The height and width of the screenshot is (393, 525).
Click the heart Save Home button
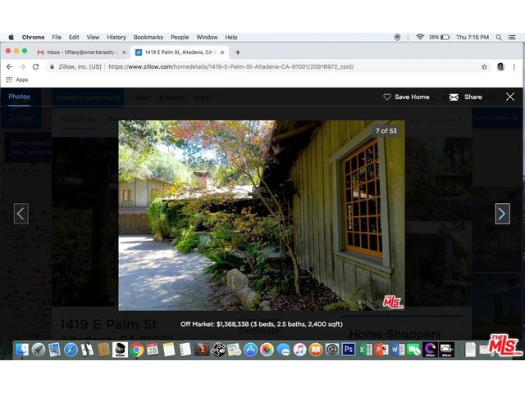(406, 97)
